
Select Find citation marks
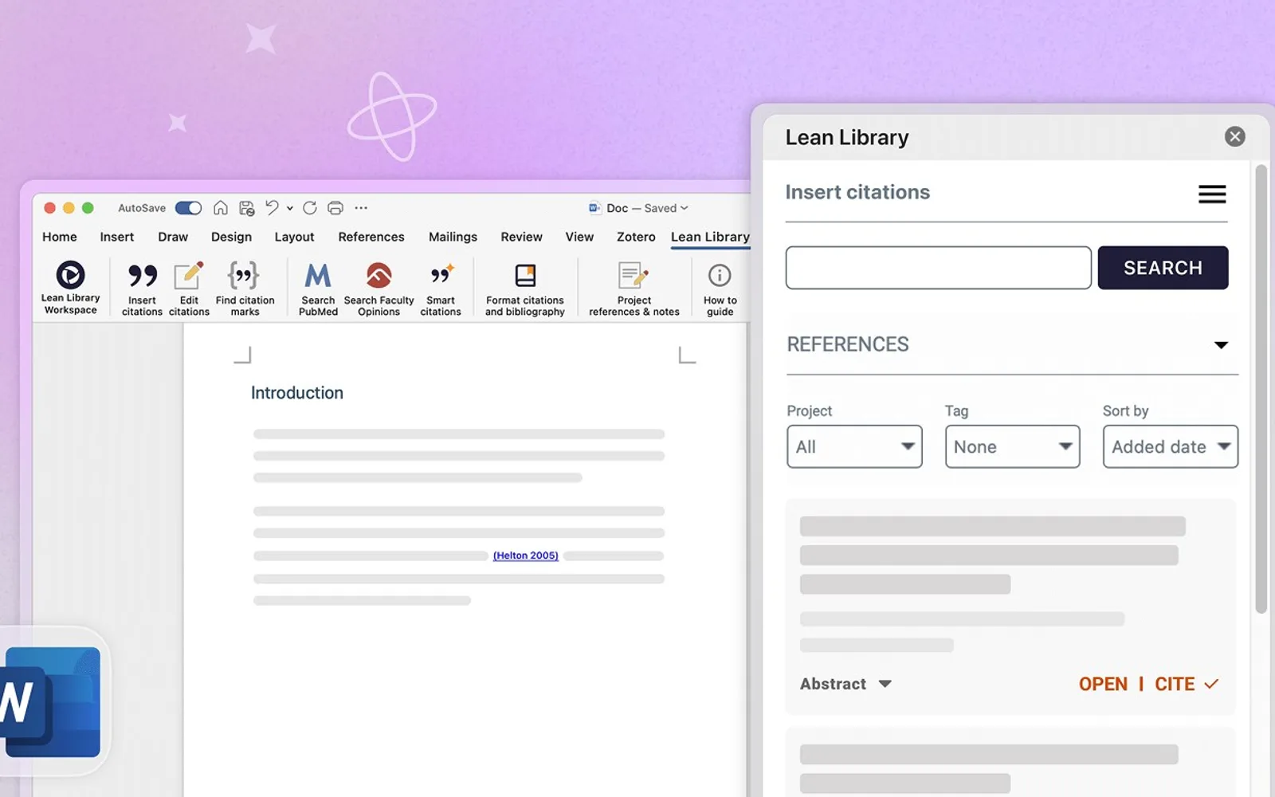245,289
